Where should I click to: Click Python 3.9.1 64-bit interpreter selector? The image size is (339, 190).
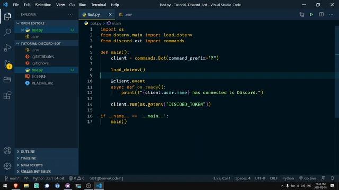48,178
